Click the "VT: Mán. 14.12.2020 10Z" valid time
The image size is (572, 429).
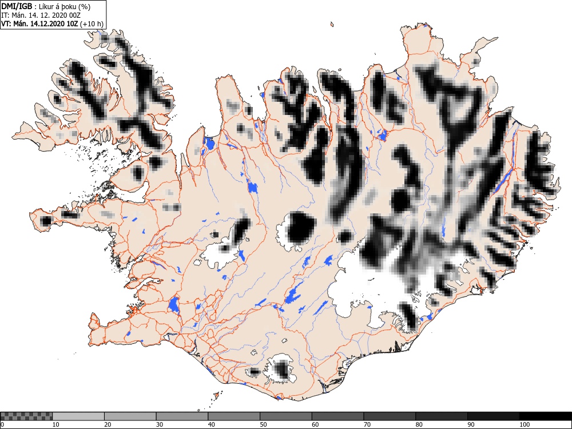(x=39, y=24)
